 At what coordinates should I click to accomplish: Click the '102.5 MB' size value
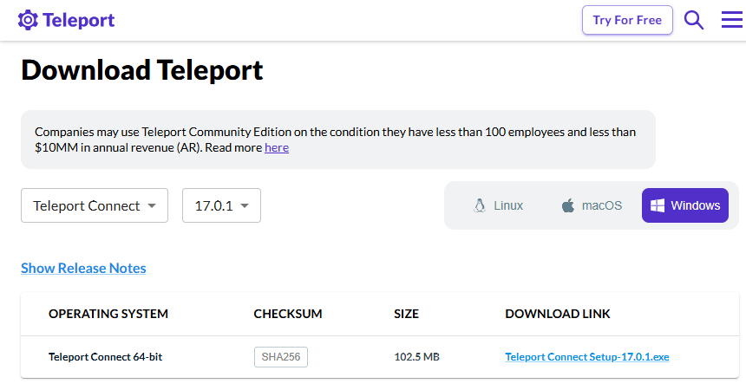pyautogui.click(x=416, y=357)
